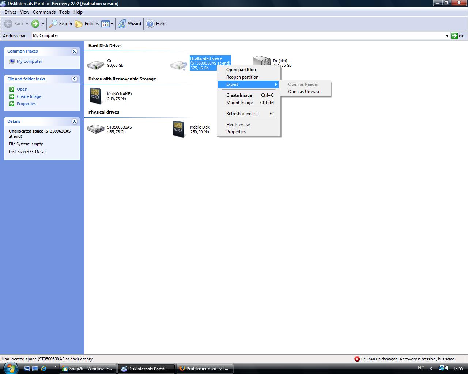Choose Open as Uneraser in submenu
The image size is (468, 374).
click(x=305, y=92)
